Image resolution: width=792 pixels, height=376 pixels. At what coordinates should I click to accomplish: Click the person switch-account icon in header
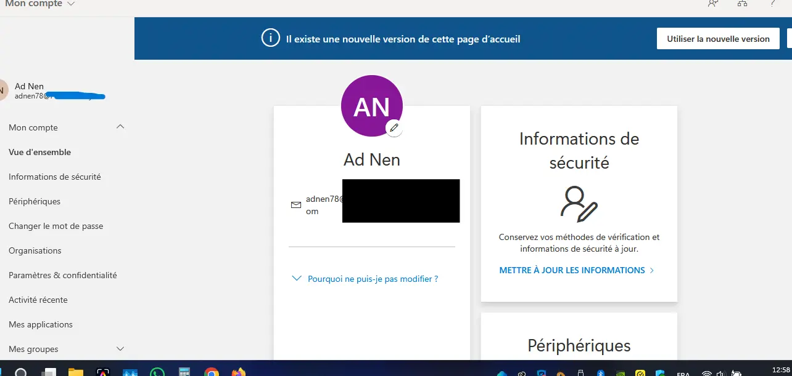pyautogui.click(x=713, y=3)
